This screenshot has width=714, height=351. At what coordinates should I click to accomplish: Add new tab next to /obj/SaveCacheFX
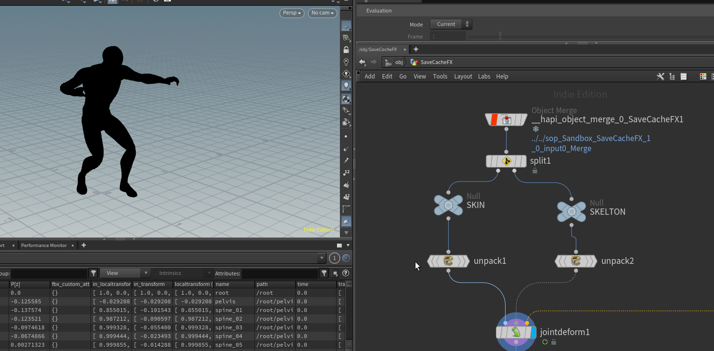416,49
